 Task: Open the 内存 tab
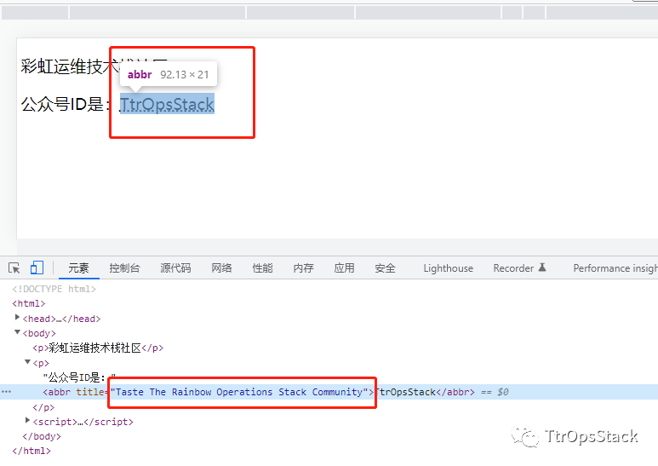[303, 268]
